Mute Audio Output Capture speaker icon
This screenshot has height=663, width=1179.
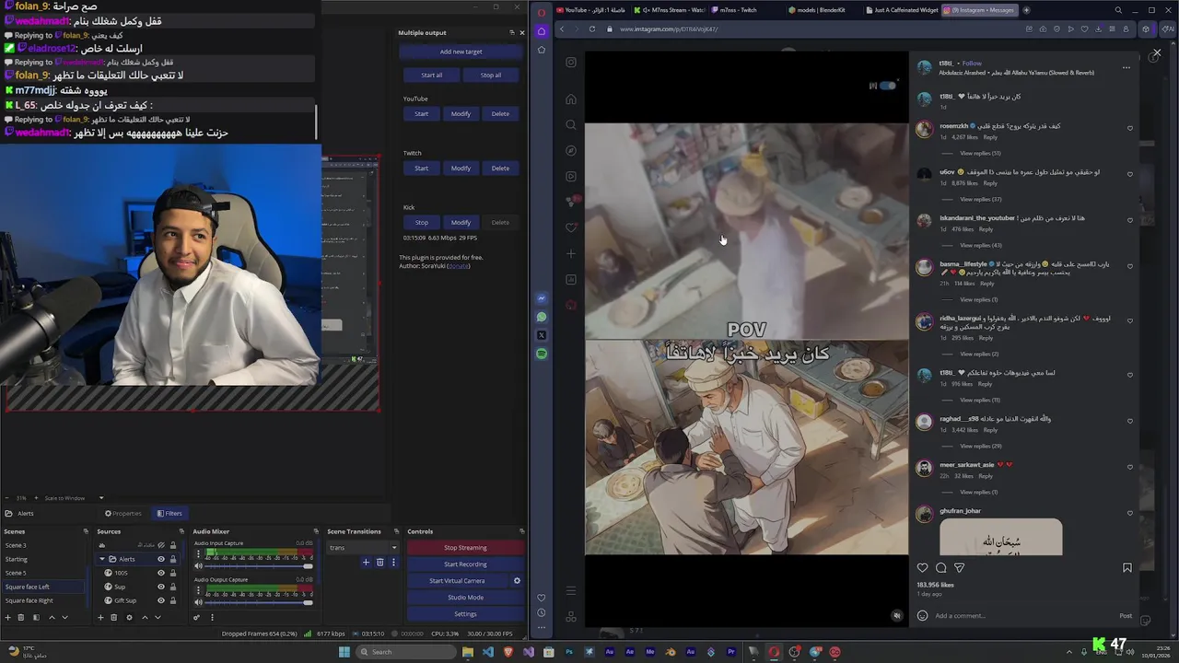point(199,602)
